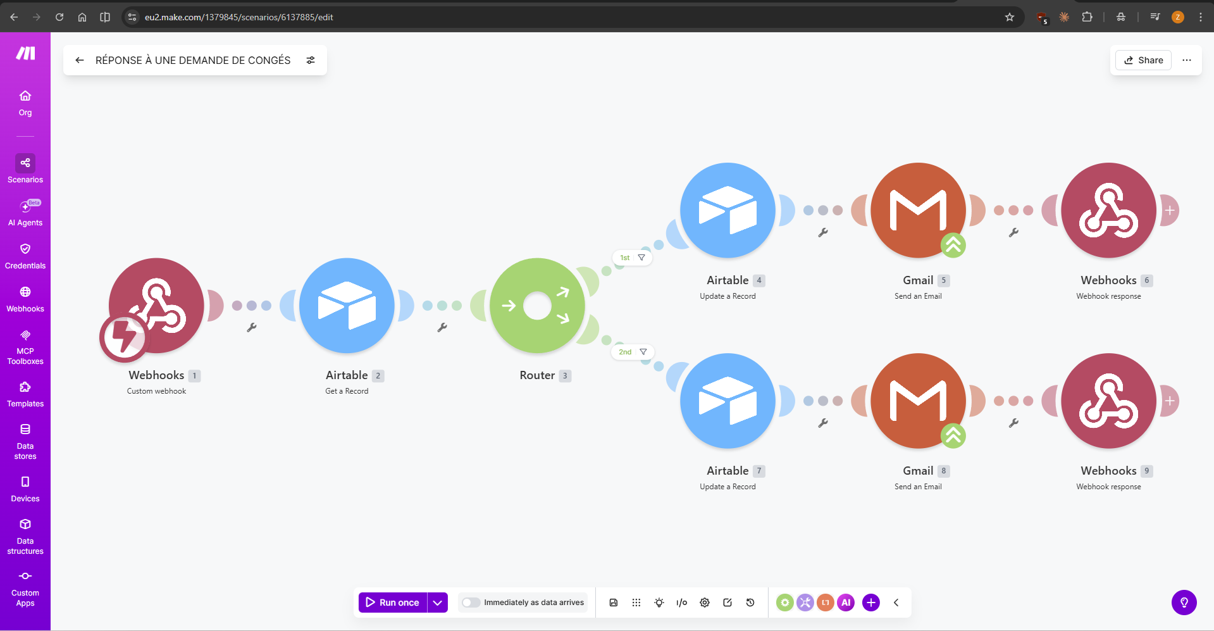Open the Webhooks 1 Custom webhook module
This screenshot has width=1214, height=631.
[156, 305]
